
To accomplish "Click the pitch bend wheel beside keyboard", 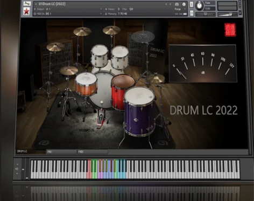I will click(23, 169).
